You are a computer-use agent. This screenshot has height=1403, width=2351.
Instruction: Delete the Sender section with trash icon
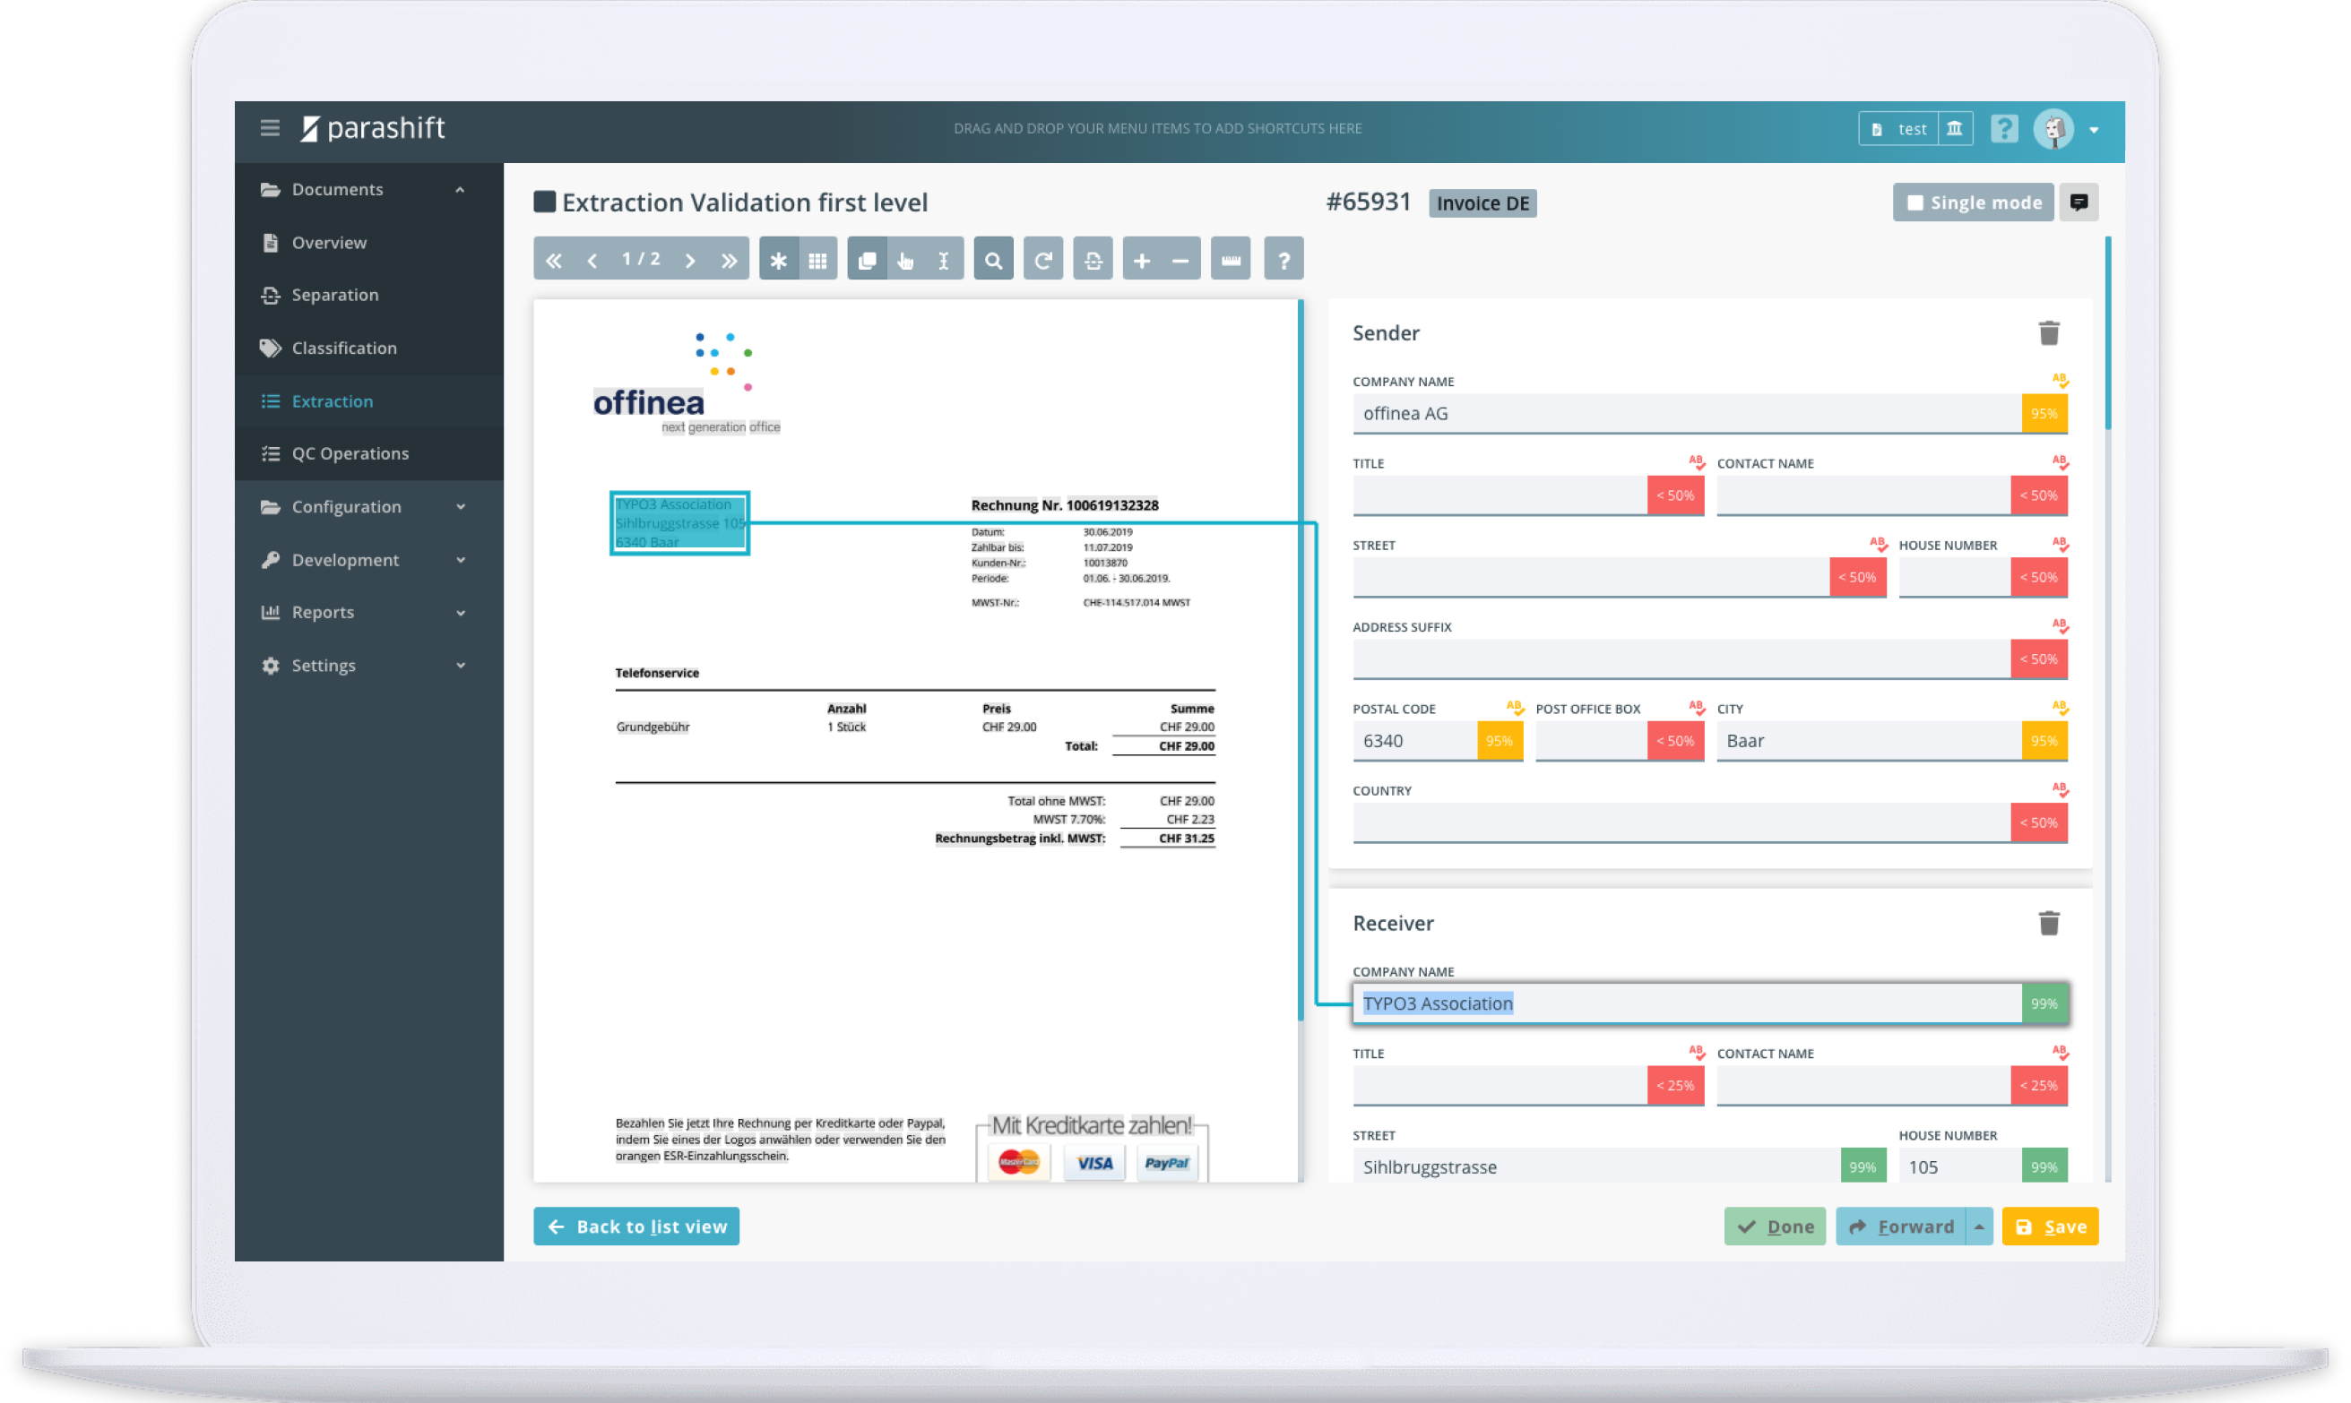2048,332
